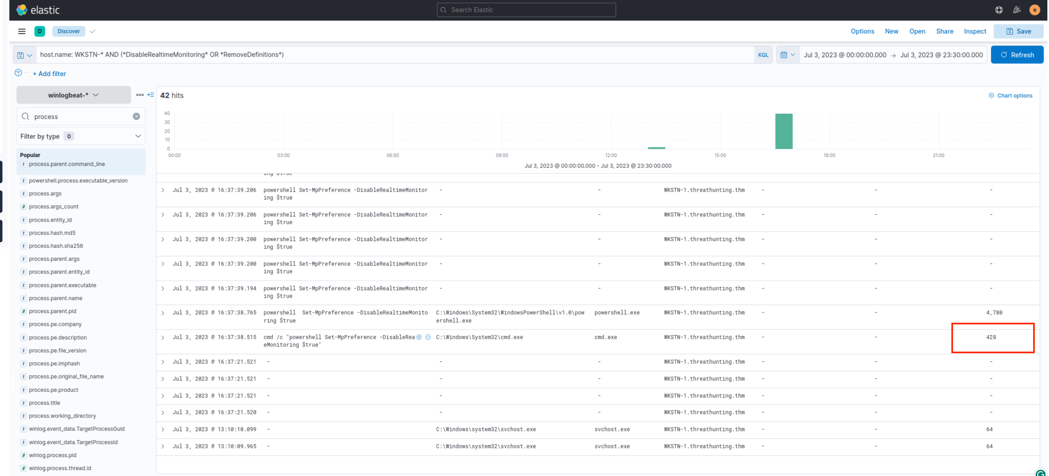Viewport: 1049px width, 476px height.
Task: Open the help menu icon
Action: 999,10
